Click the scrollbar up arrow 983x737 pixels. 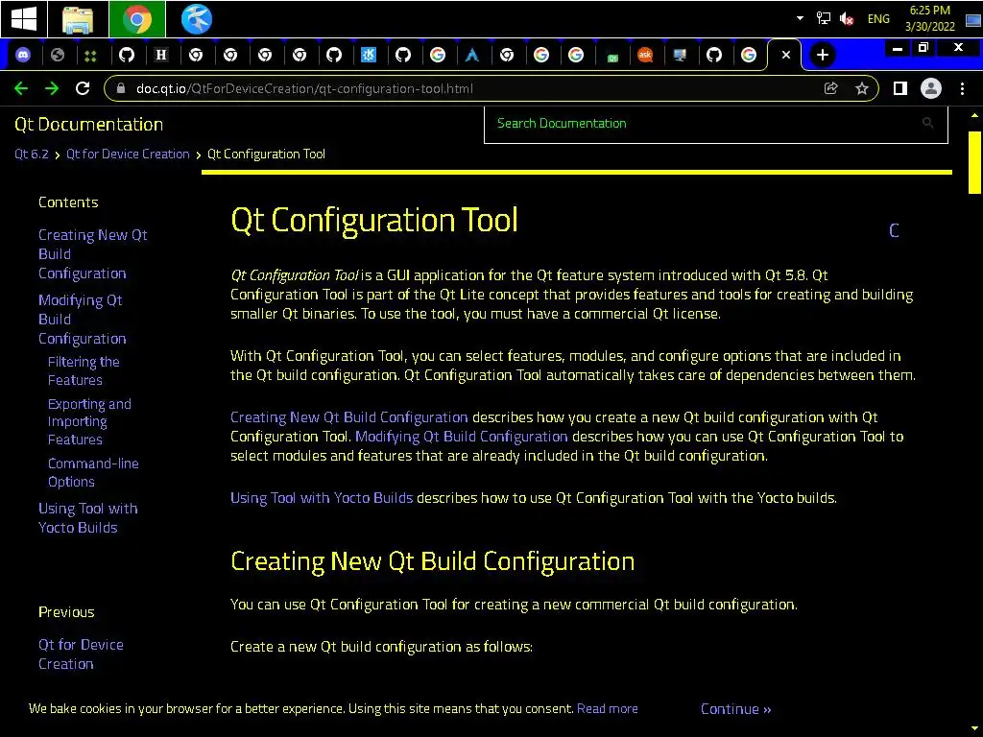pos(974,116)
